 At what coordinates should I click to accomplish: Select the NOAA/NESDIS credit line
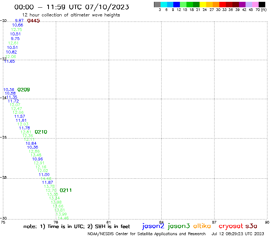(x=147, y=234)
